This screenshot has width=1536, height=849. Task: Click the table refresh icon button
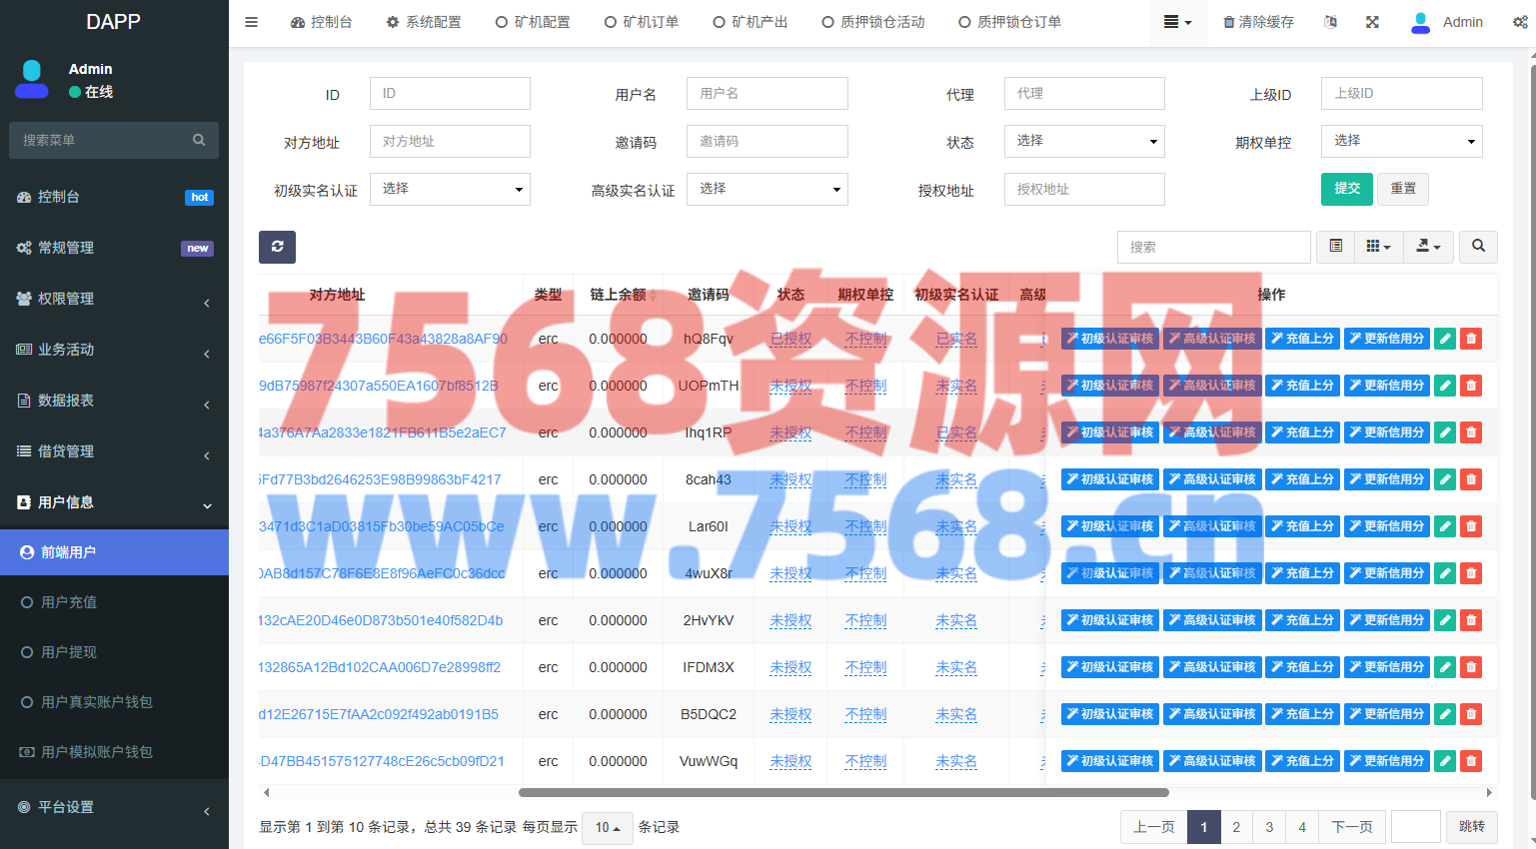[x=277, y=247]
